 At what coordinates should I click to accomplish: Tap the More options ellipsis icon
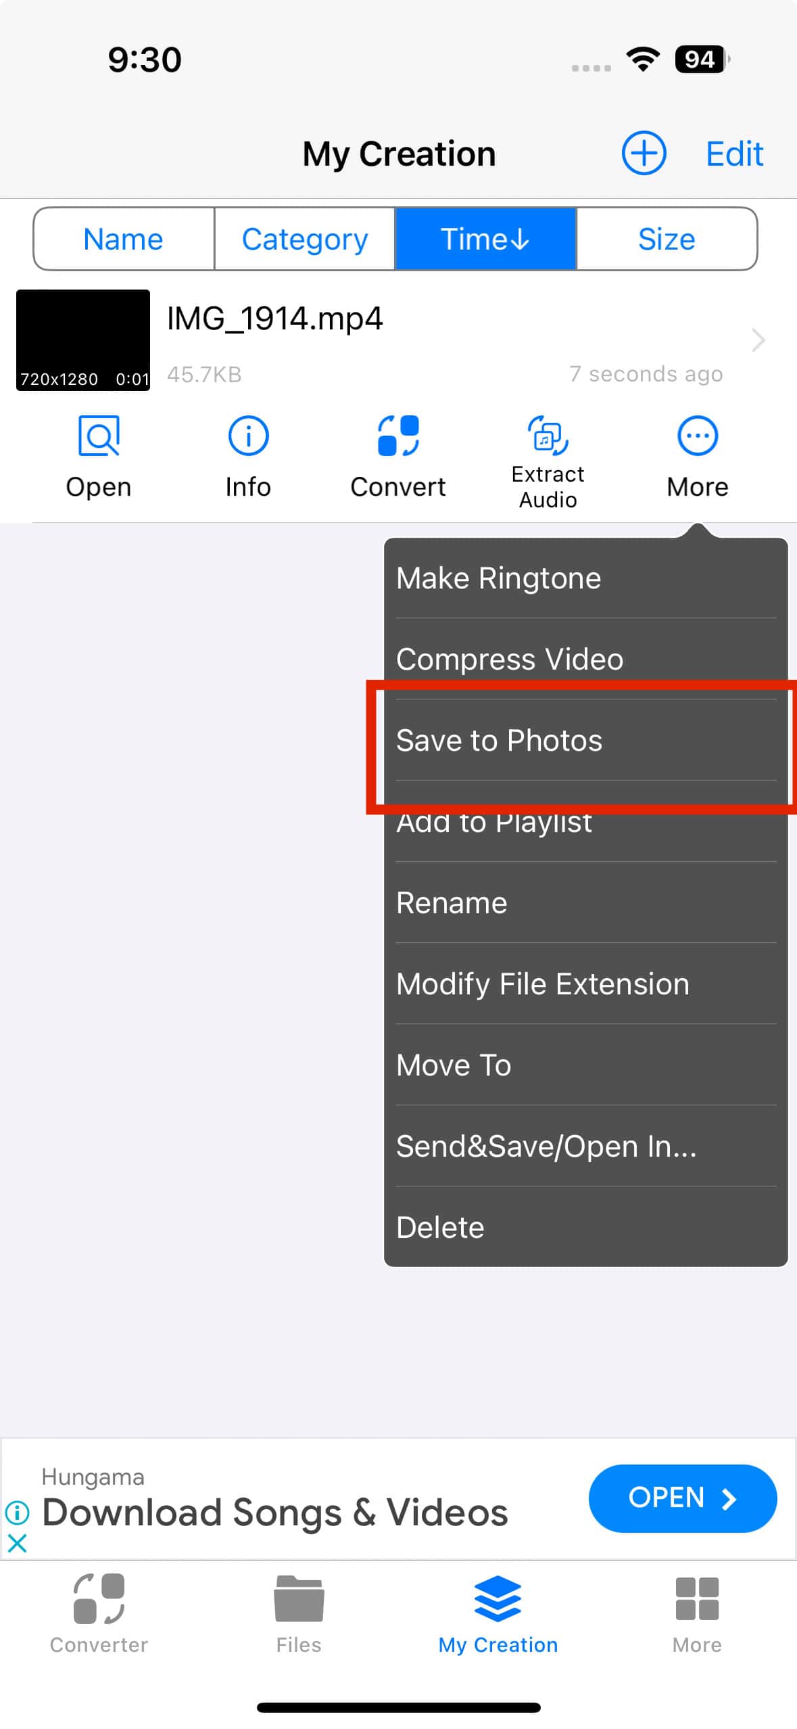tap(697, 436)
